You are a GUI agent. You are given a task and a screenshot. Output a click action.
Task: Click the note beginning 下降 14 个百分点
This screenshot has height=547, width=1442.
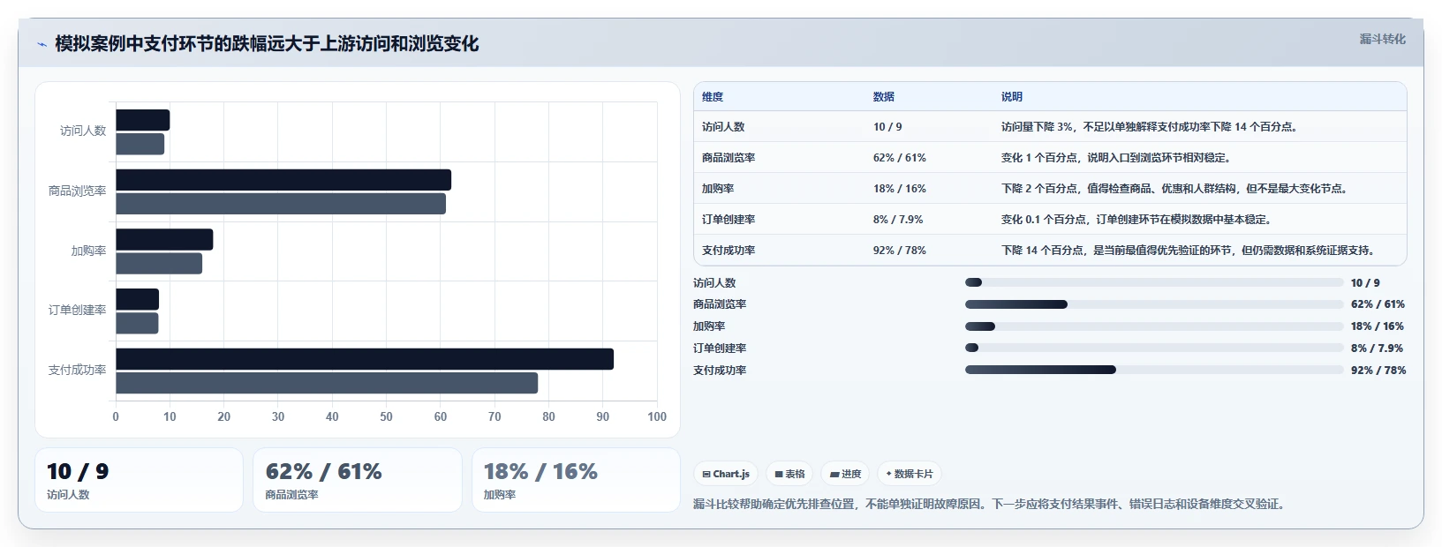tap(1189, 251)
